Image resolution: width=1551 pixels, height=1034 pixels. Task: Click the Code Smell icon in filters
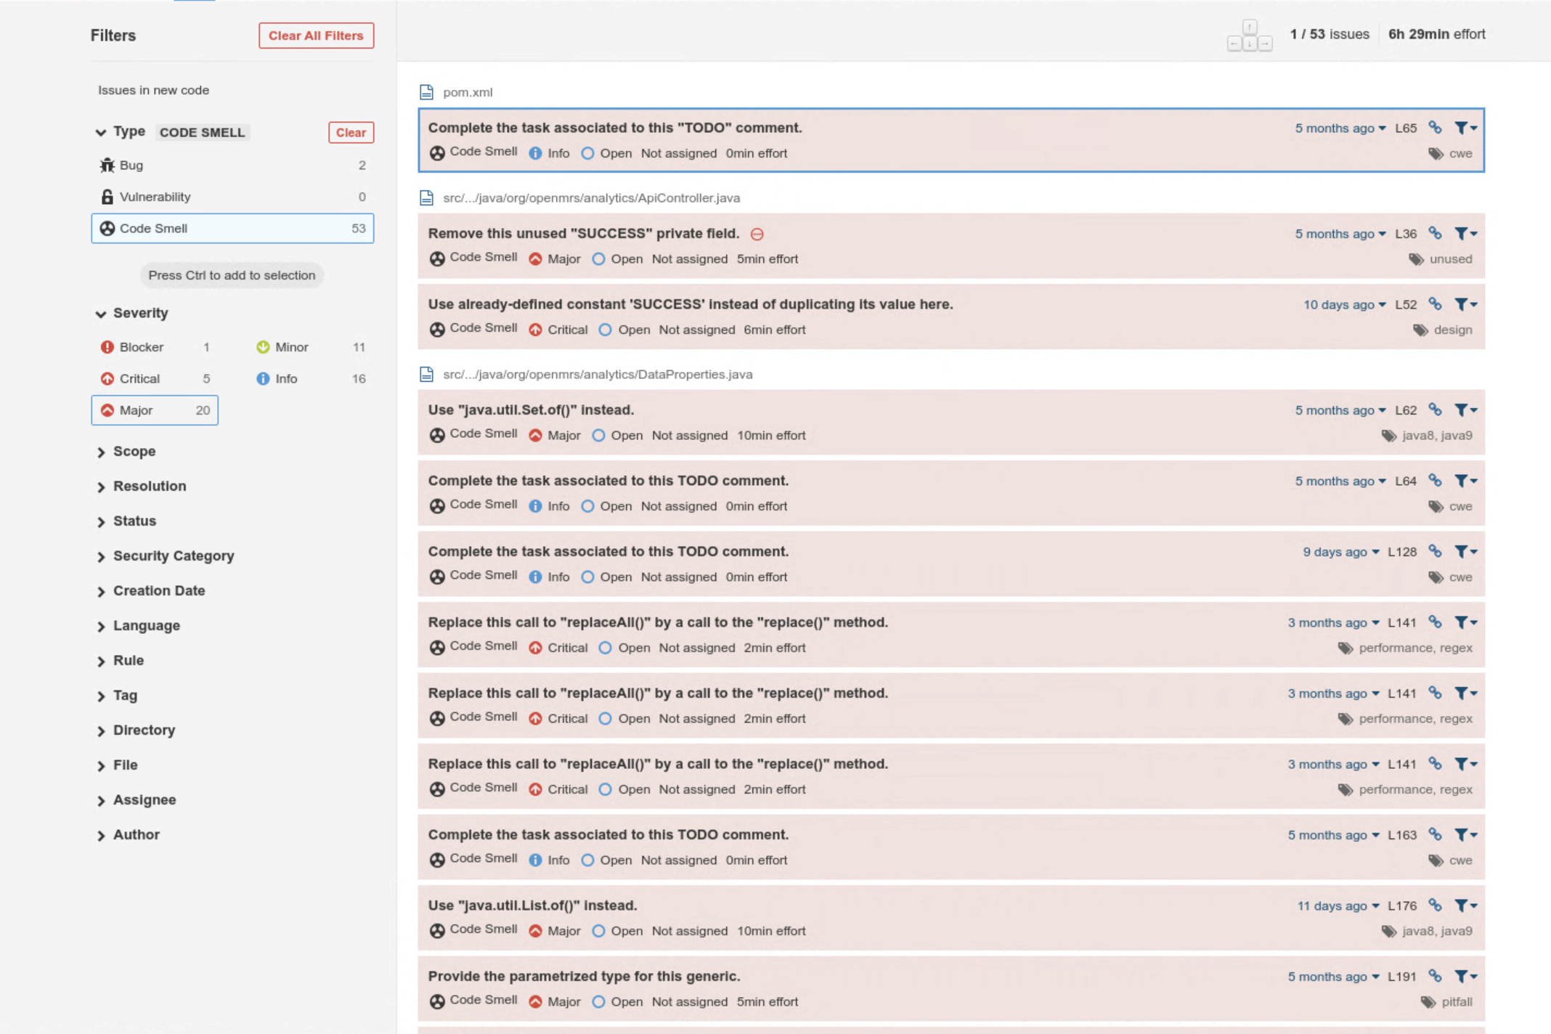pyautogui.click(x=107, y=228)
